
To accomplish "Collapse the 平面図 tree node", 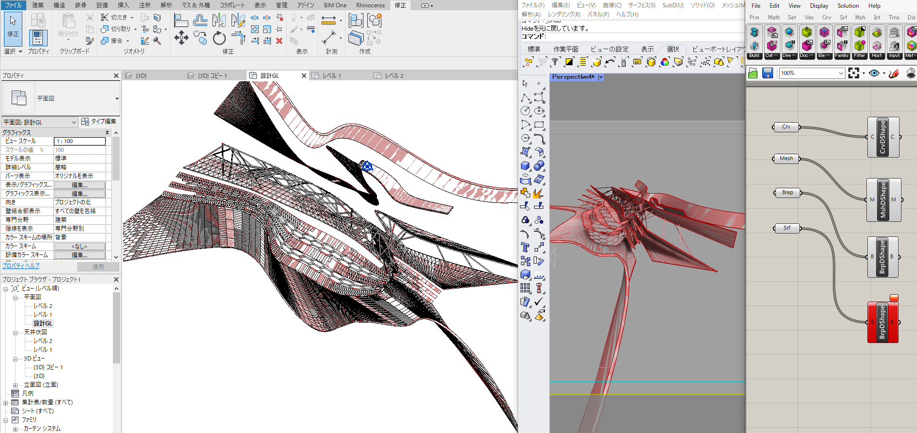I will tap(15, 297).
